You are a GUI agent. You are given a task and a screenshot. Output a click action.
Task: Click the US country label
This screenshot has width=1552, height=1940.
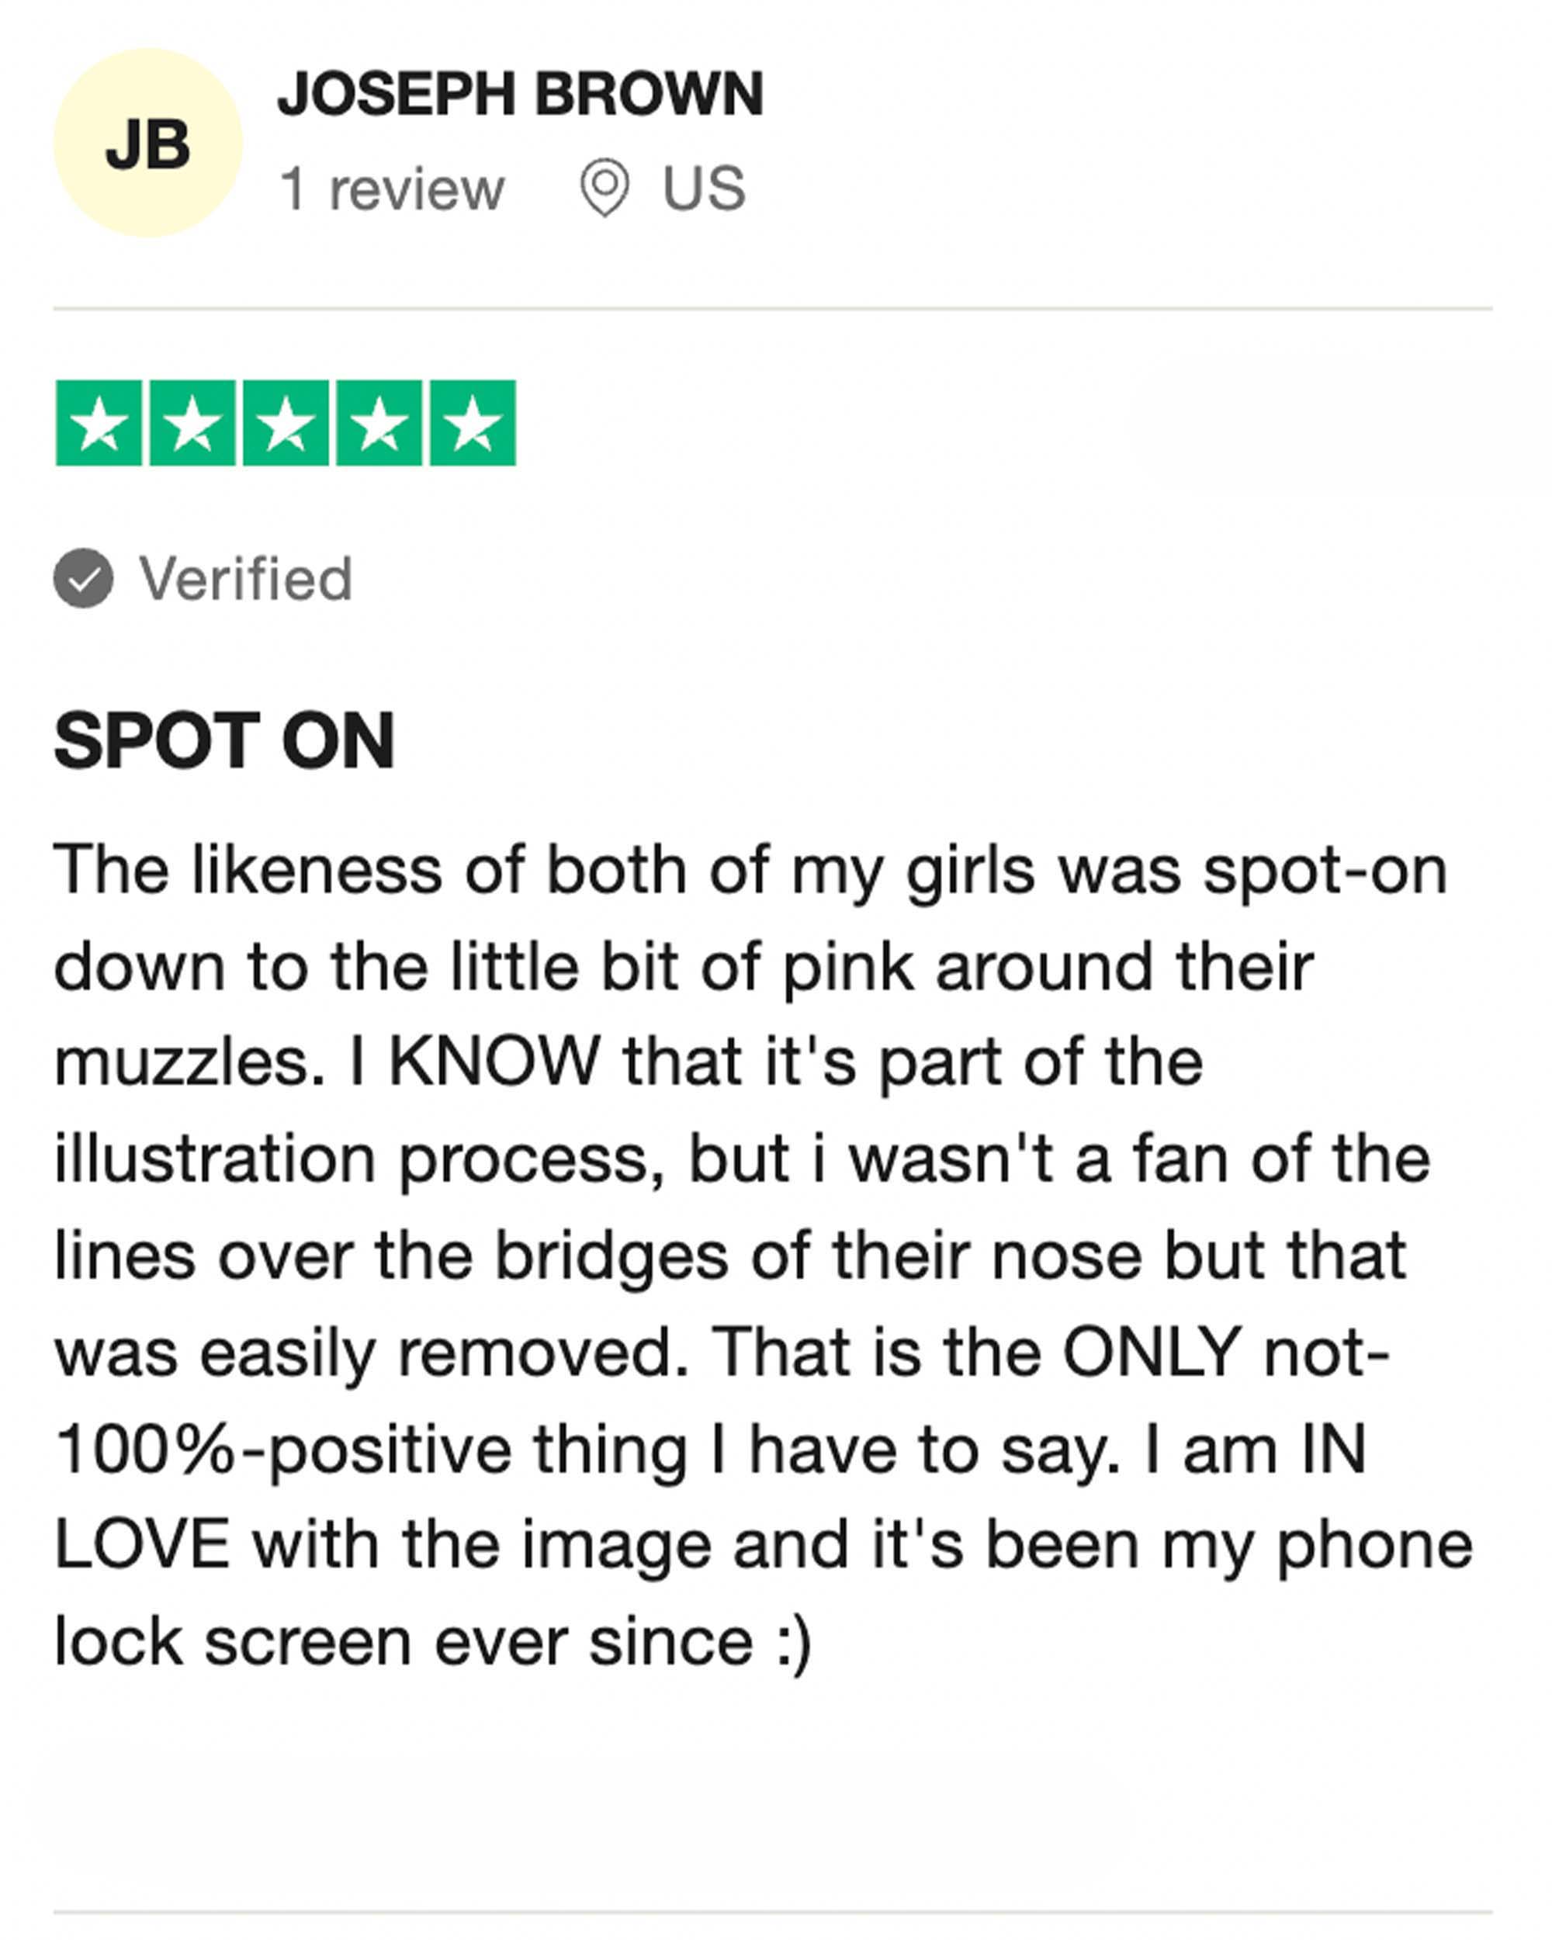(x=704, y=189)
